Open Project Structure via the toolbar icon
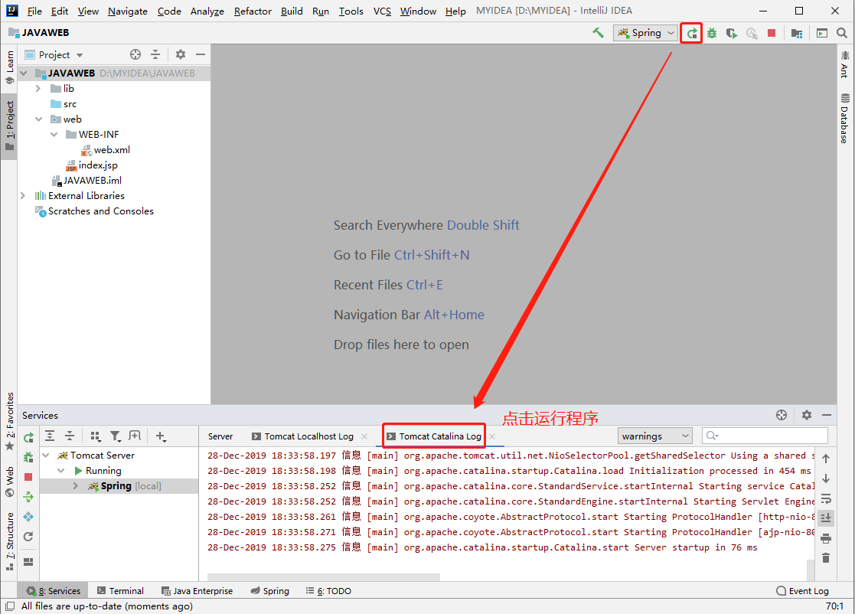855x614 pixels. point(797,33)
